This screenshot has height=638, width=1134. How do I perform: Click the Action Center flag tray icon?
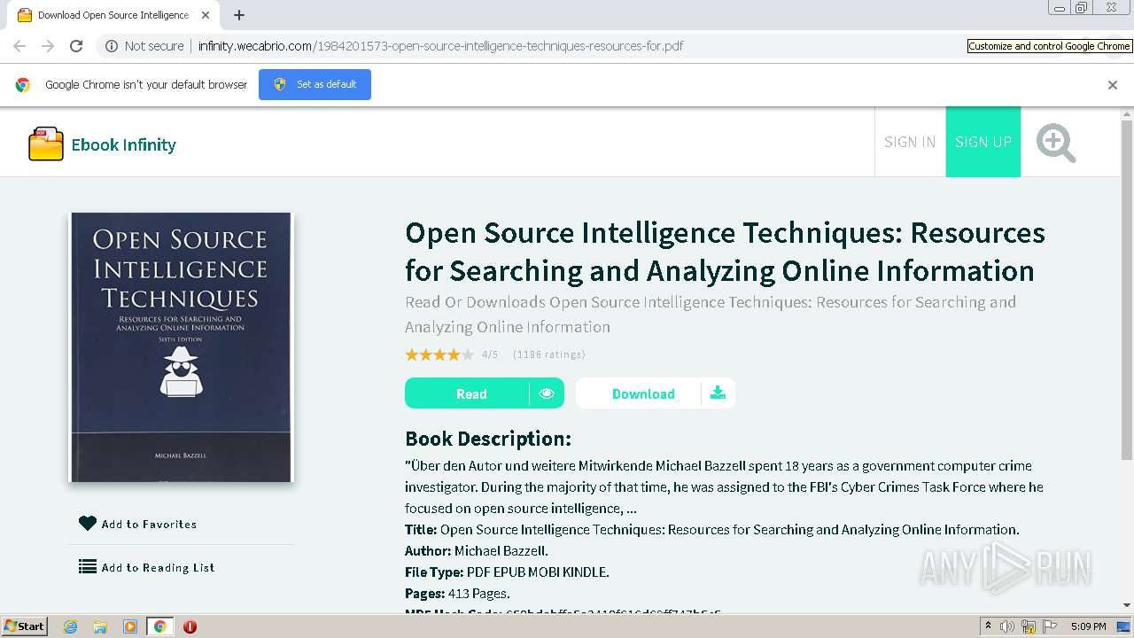[1050, 626]
